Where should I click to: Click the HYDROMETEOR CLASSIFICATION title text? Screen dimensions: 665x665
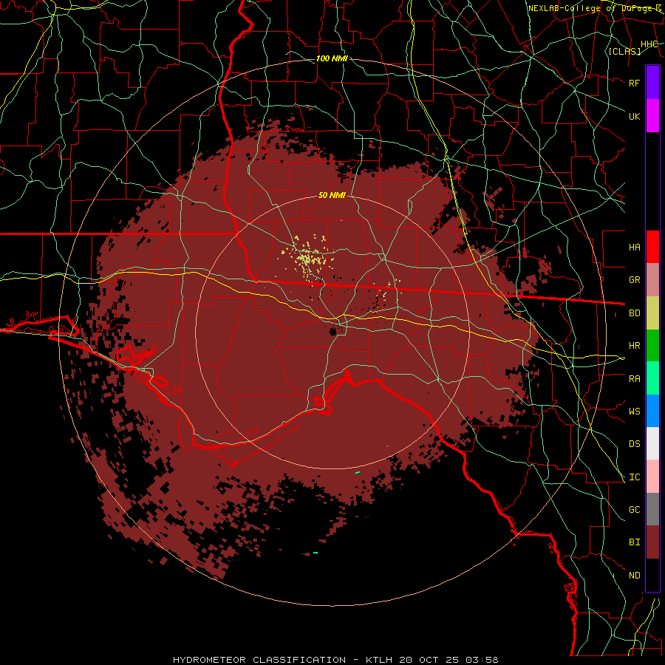(x=259, y=660)
